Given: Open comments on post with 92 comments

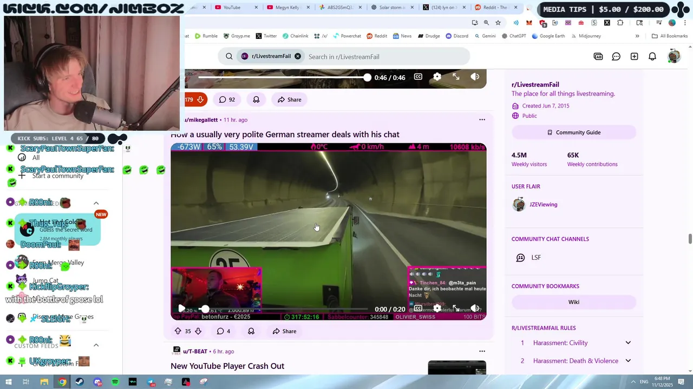Looking at the screenshot, I should 227,99.
